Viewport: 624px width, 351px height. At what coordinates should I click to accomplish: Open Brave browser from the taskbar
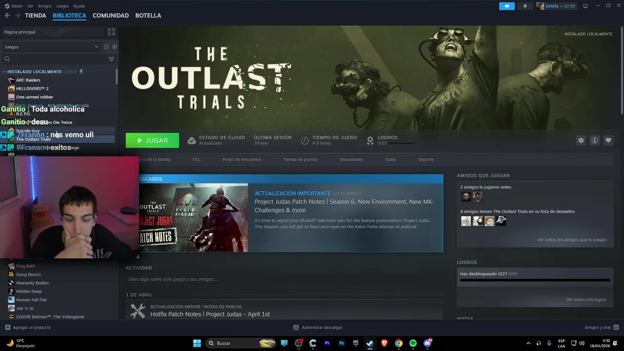pos(384,343)
